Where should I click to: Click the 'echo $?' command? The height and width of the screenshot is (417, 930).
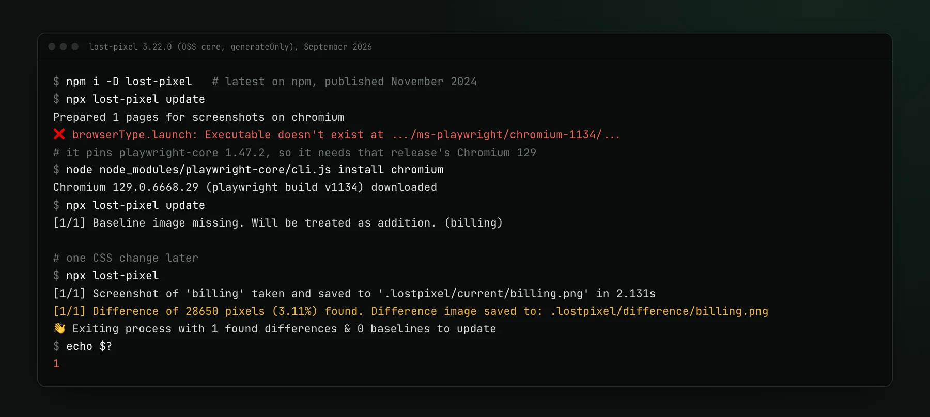[x=89, y=346]
